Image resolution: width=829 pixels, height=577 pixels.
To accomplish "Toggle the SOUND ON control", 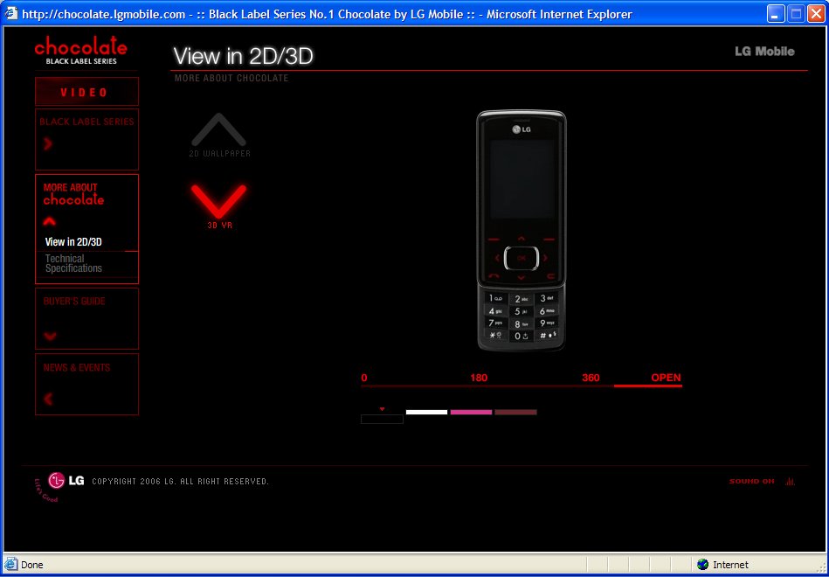I will [752, 482].
